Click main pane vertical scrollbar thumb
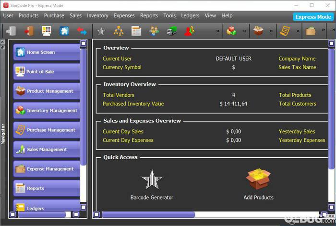 click(x=332, y=109)
